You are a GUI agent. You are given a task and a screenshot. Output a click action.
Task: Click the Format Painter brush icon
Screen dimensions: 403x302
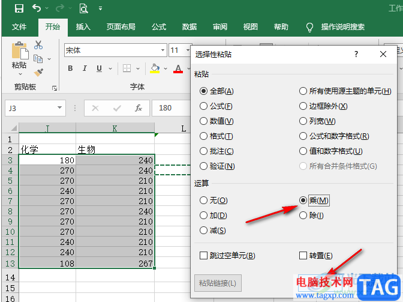(38, 72)
